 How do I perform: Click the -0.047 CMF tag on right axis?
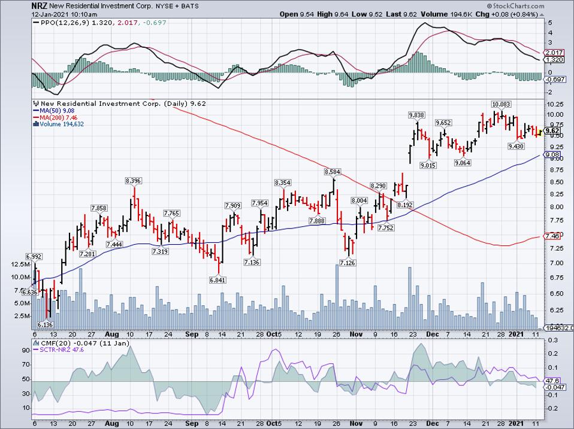(555, 387)
